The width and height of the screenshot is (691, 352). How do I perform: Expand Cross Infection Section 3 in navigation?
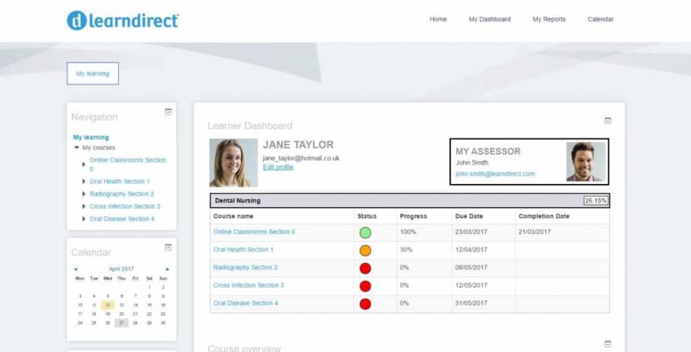[x=84, y=206]
